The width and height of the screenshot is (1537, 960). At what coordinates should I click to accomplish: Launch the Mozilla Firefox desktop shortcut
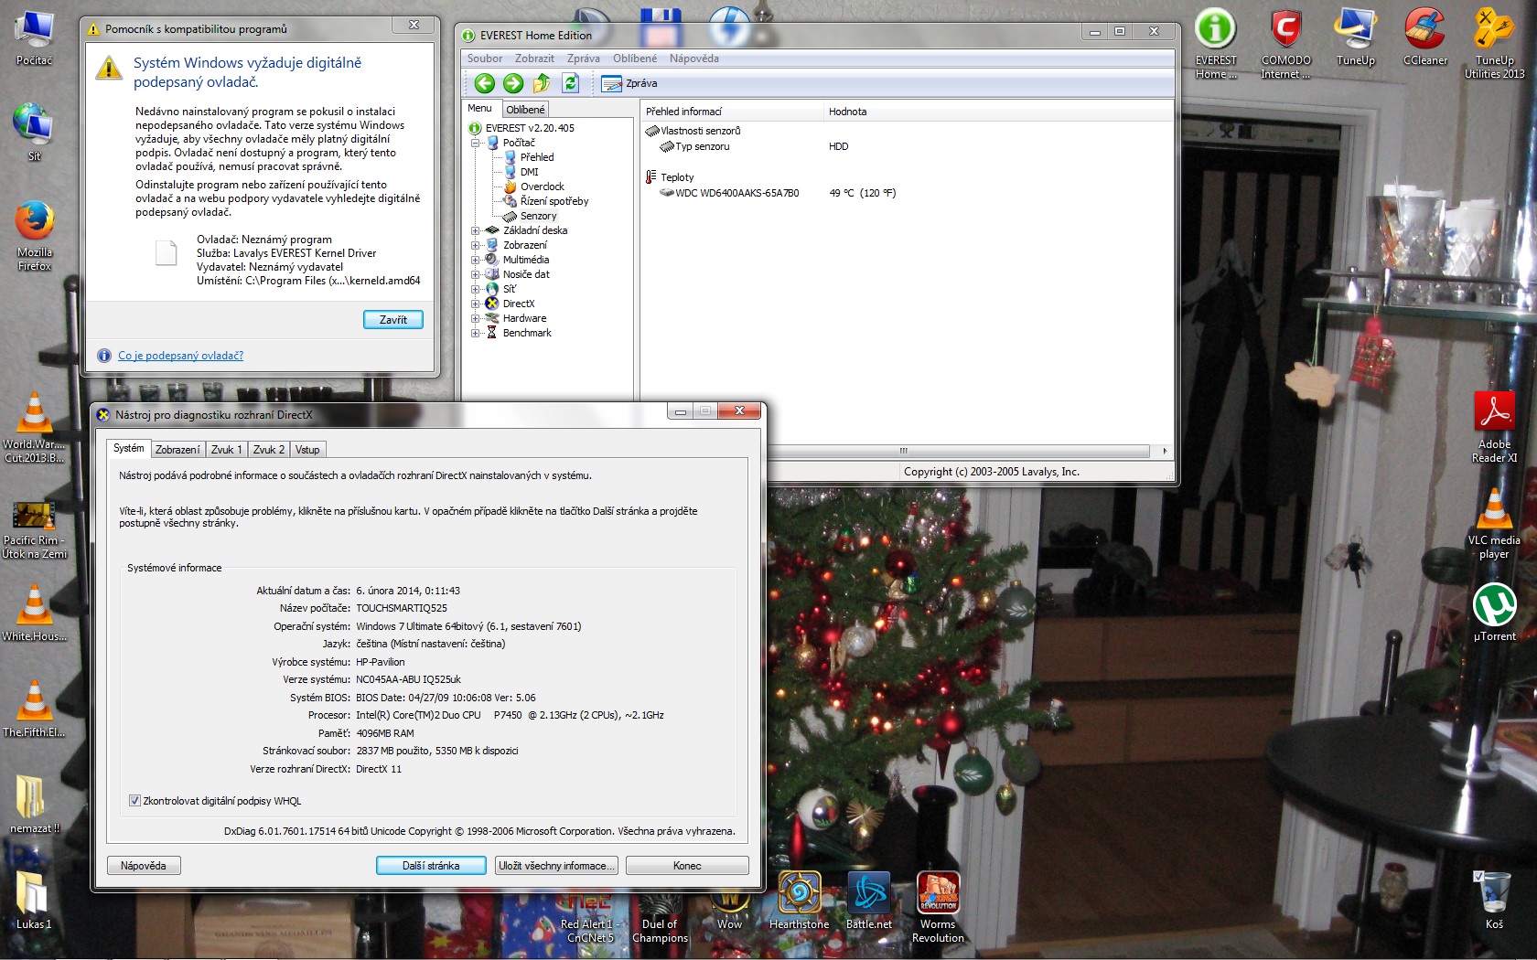34,236
